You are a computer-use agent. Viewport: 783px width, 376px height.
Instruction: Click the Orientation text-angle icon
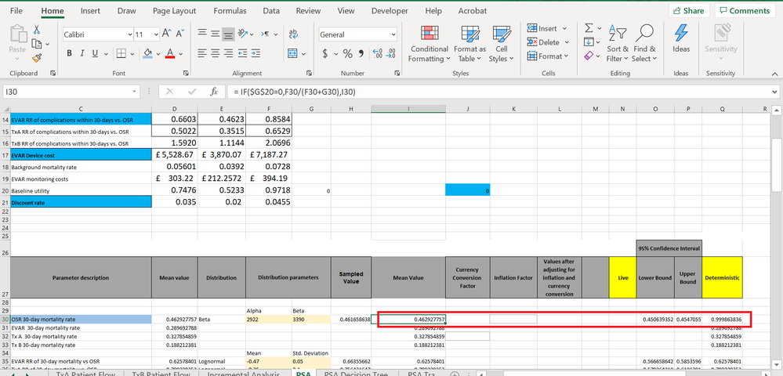click(243, 34)
